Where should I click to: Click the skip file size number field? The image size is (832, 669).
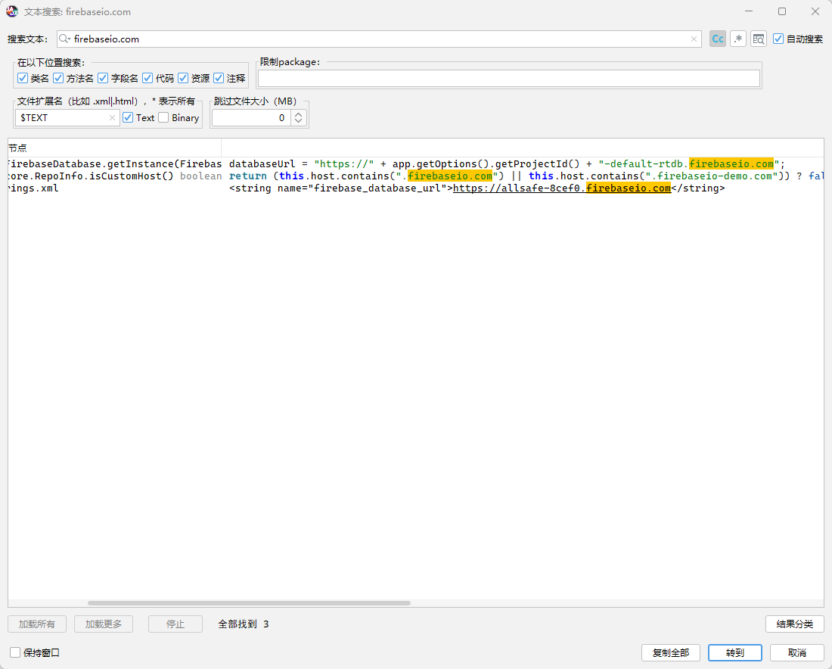click(252, 118)
